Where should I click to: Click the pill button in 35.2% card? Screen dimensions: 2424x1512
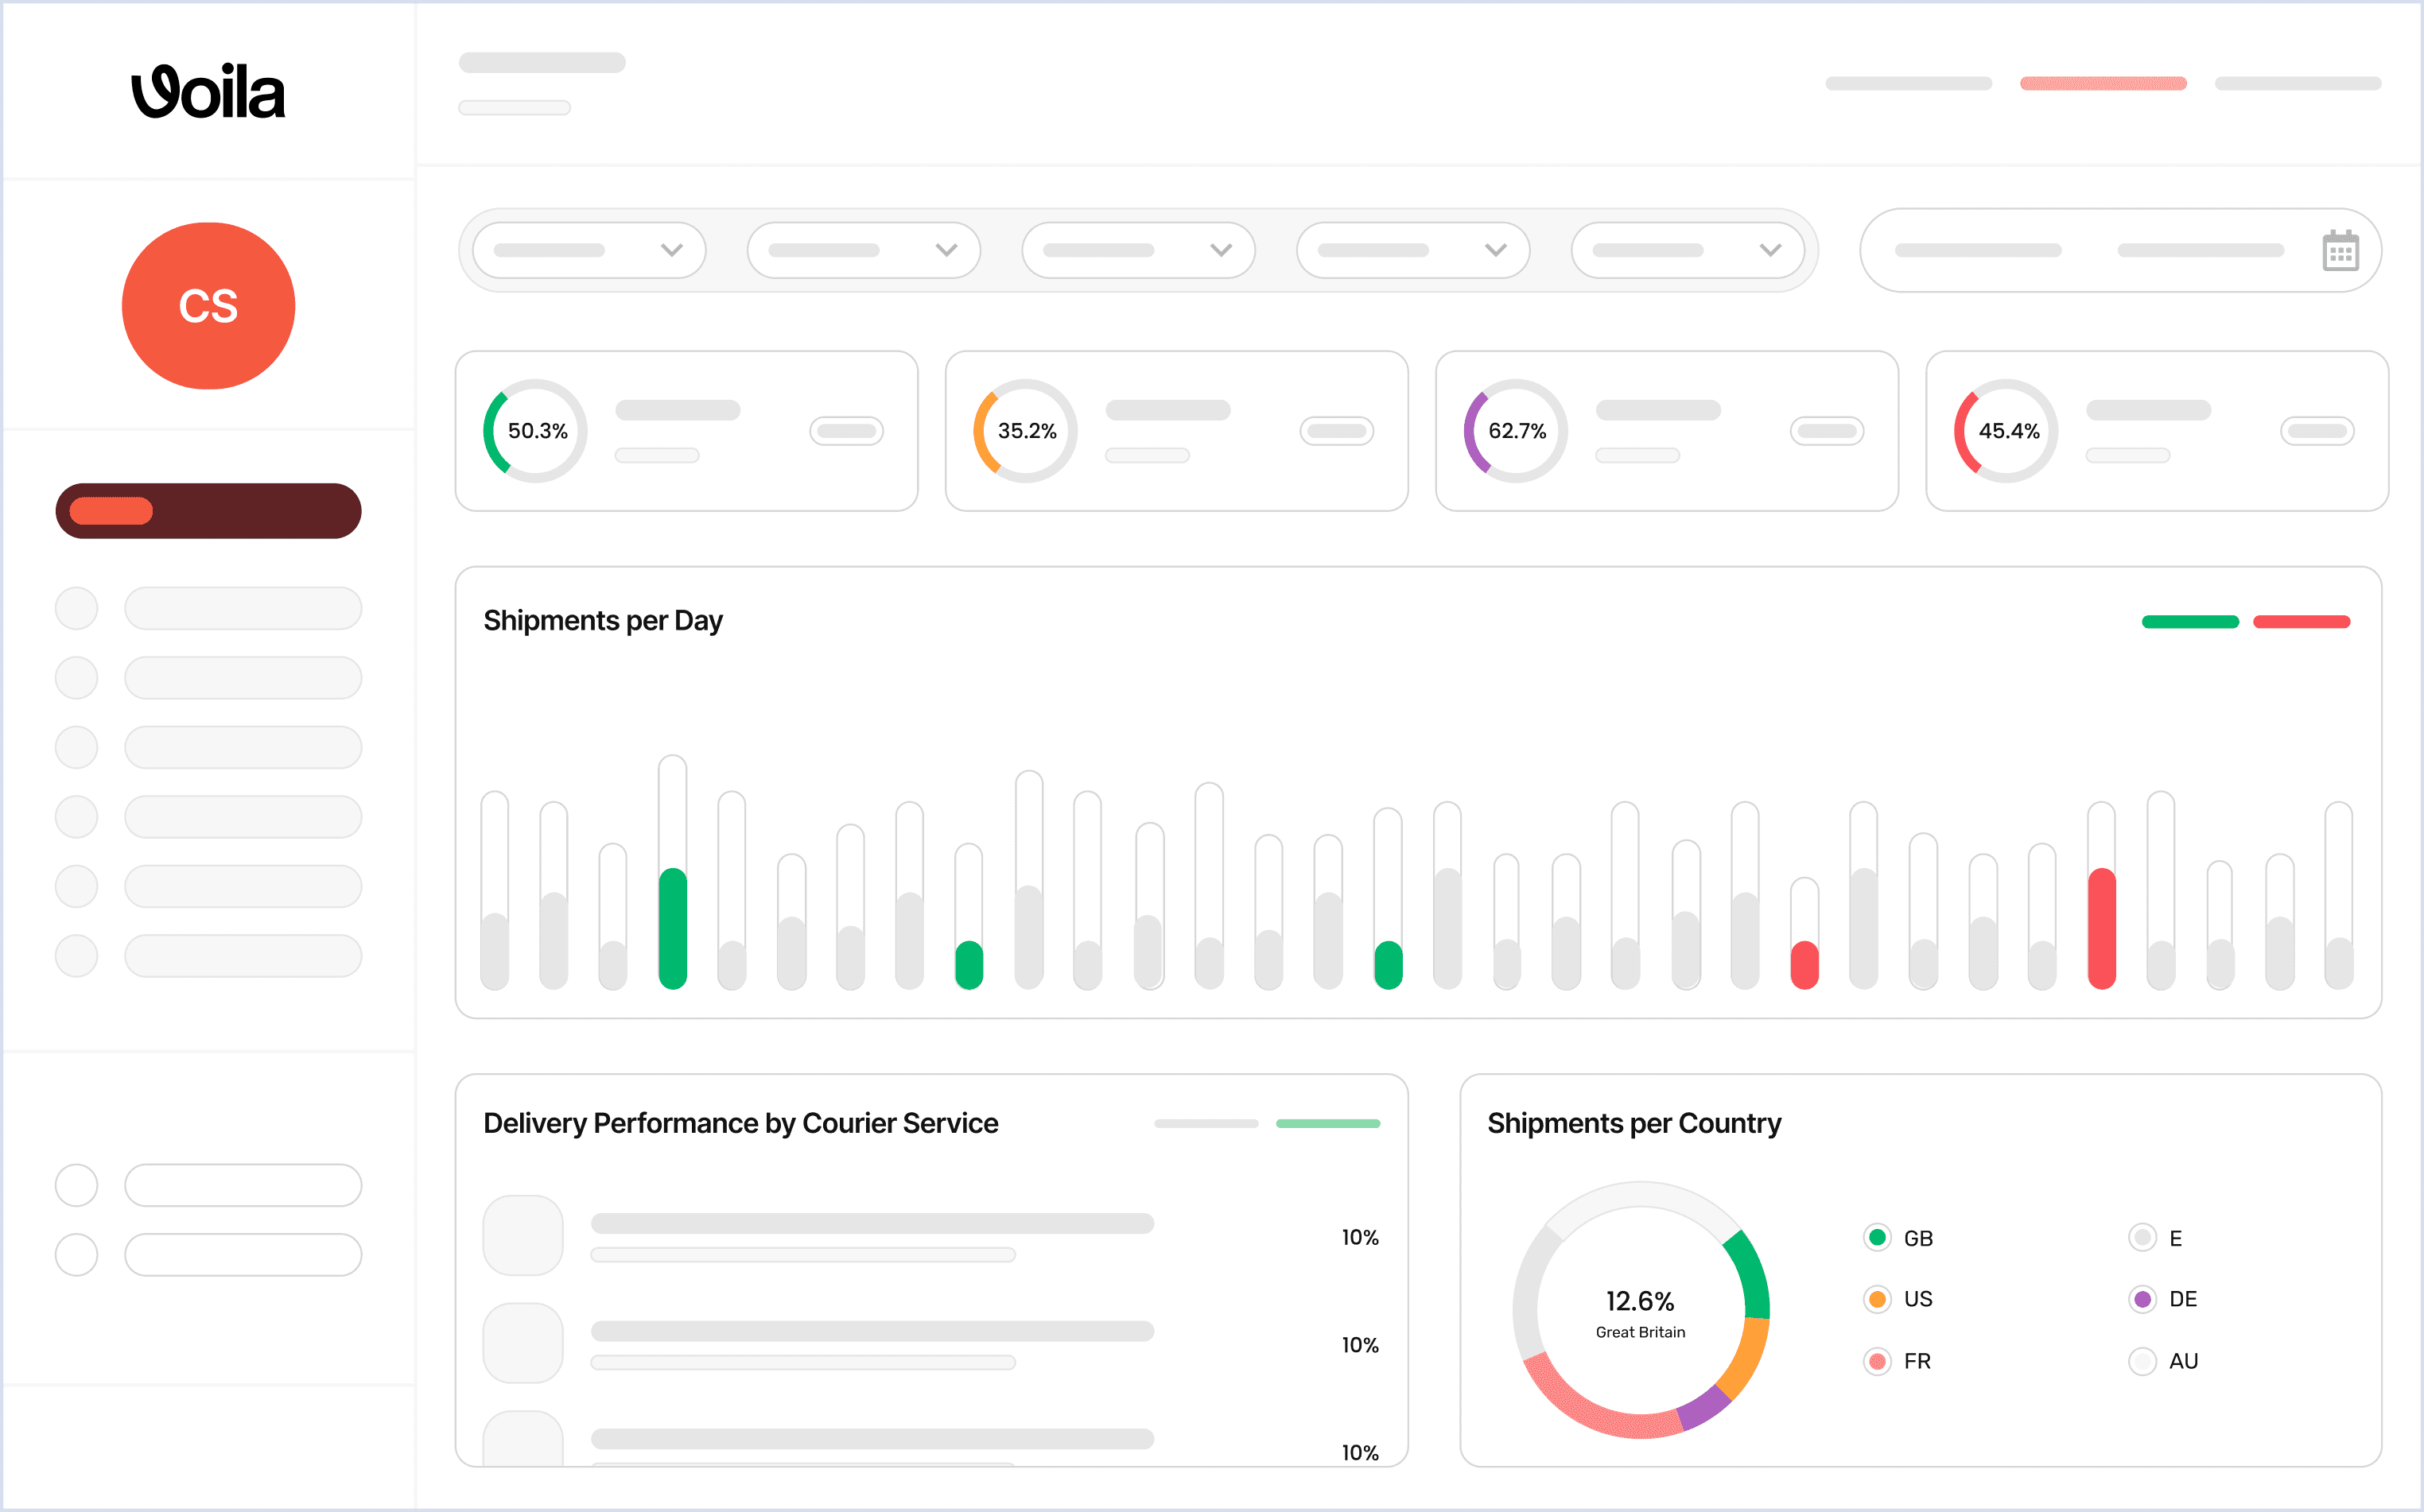1337,431
